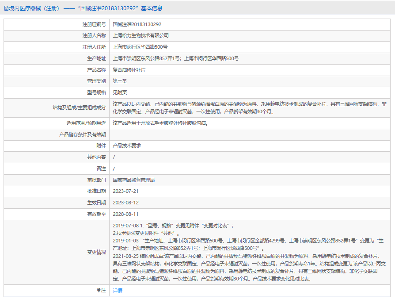Click the 见附页 model specification value
The width and height of the screenshot is (395, 299).
120,92
